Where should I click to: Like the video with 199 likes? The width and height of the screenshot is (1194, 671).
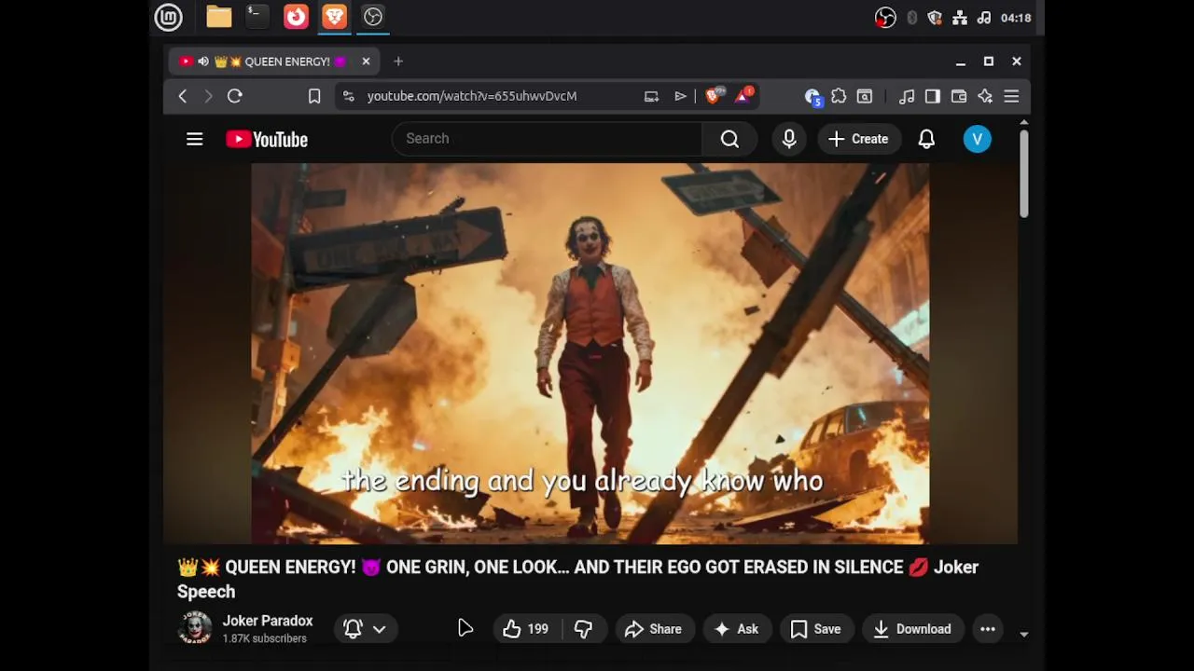click(x=526, y=629)
